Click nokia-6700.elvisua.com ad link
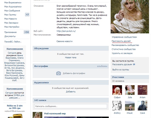 tap(15, 111)
